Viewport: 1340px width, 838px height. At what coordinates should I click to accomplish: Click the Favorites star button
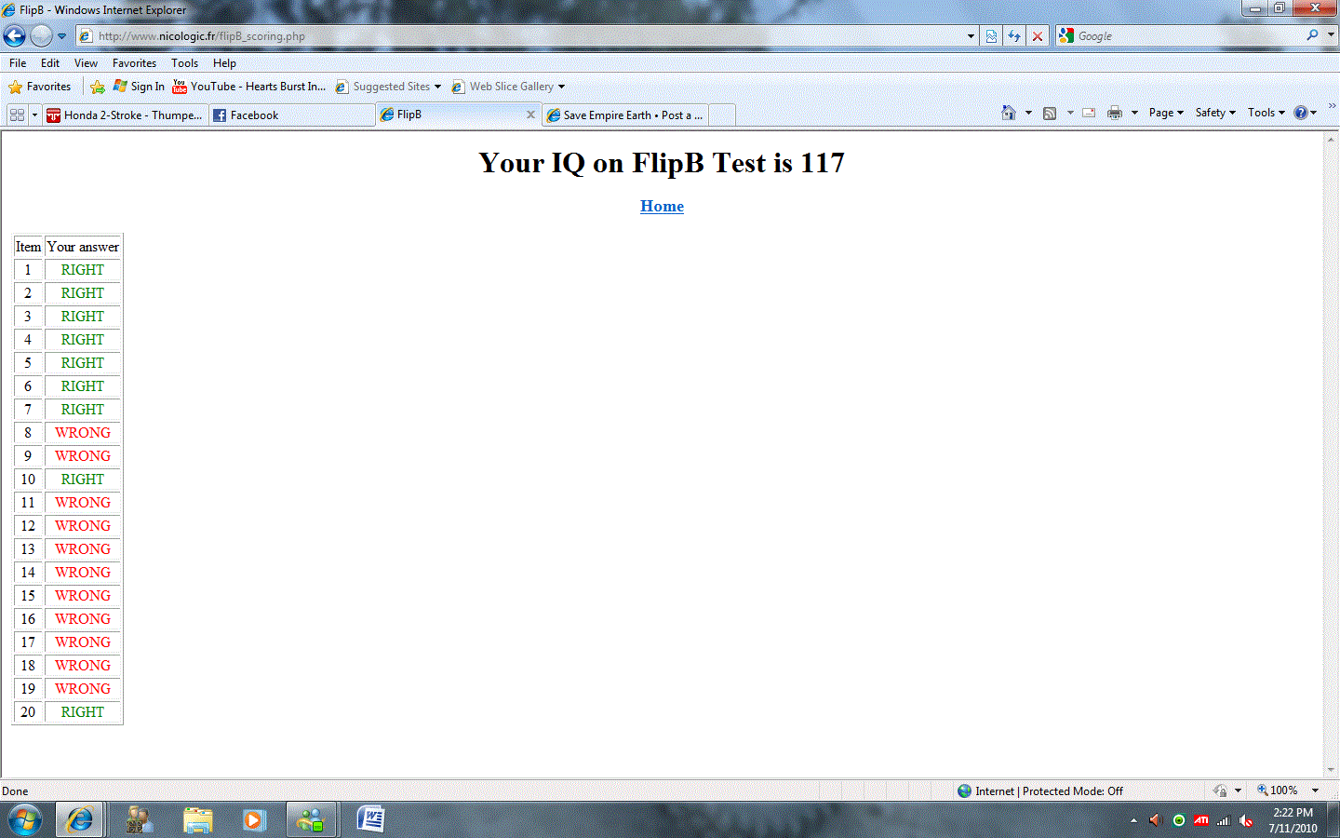point(40,87)
